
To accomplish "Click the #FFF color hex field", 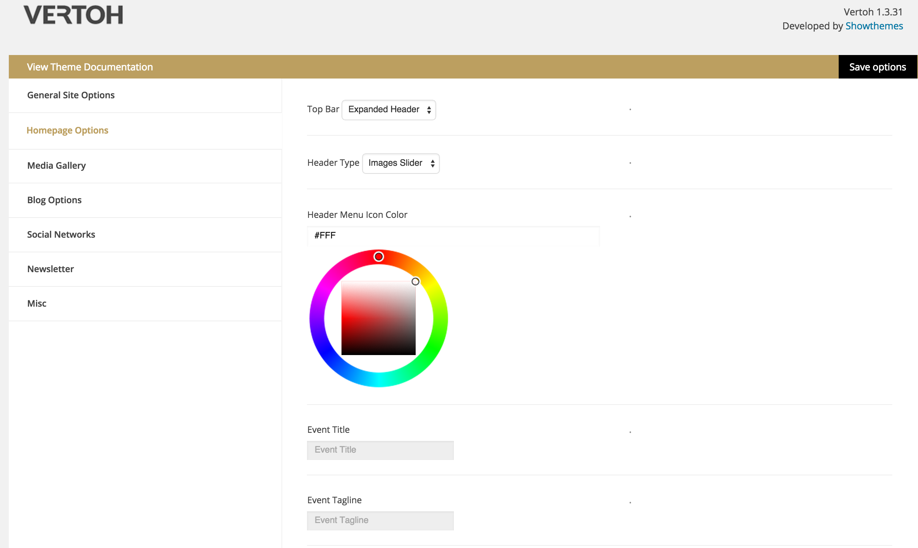I will pos(453,235).
